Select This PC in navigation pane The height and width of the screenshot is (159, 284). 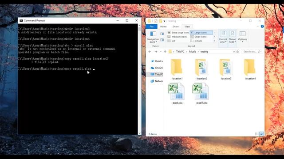[157, 74]
